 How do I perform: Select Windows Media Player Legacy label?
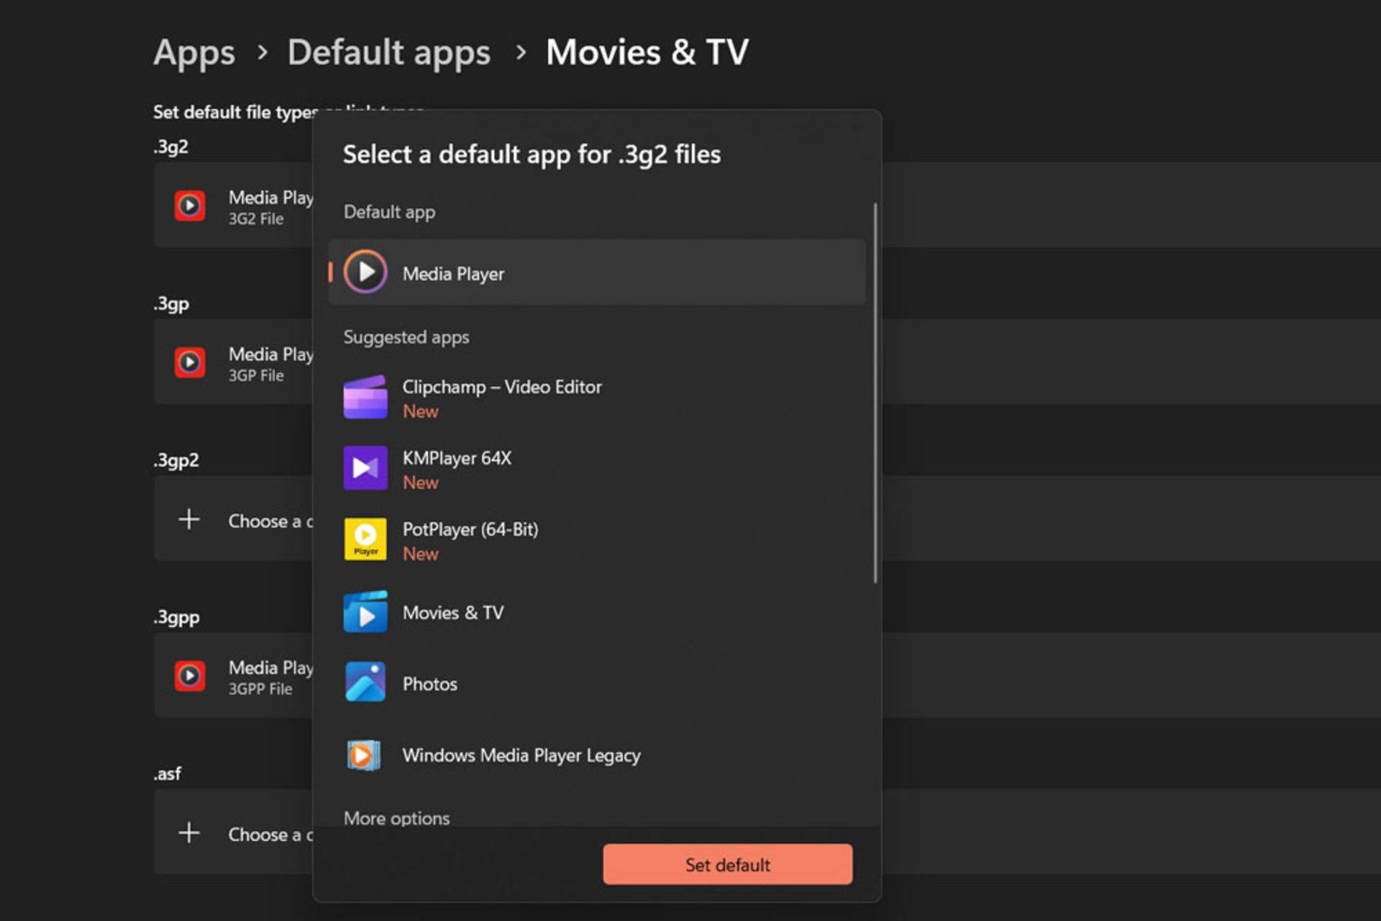521,755
